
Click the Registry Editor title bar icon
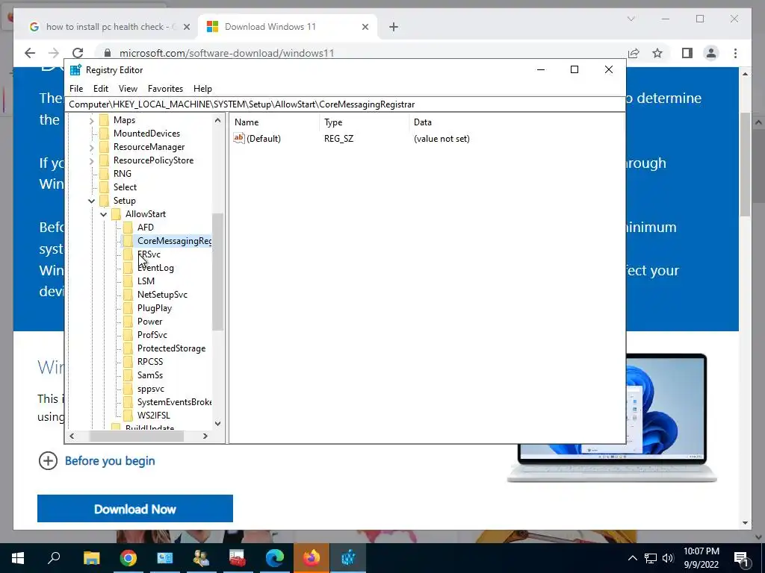75,70
